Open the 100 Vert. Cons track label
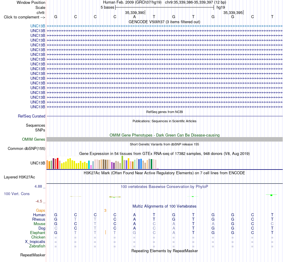The image size is (283, 262). tap(17, 194)
